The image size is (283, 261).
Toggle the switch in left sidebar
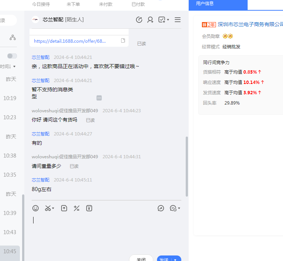[x=12, y=56]
